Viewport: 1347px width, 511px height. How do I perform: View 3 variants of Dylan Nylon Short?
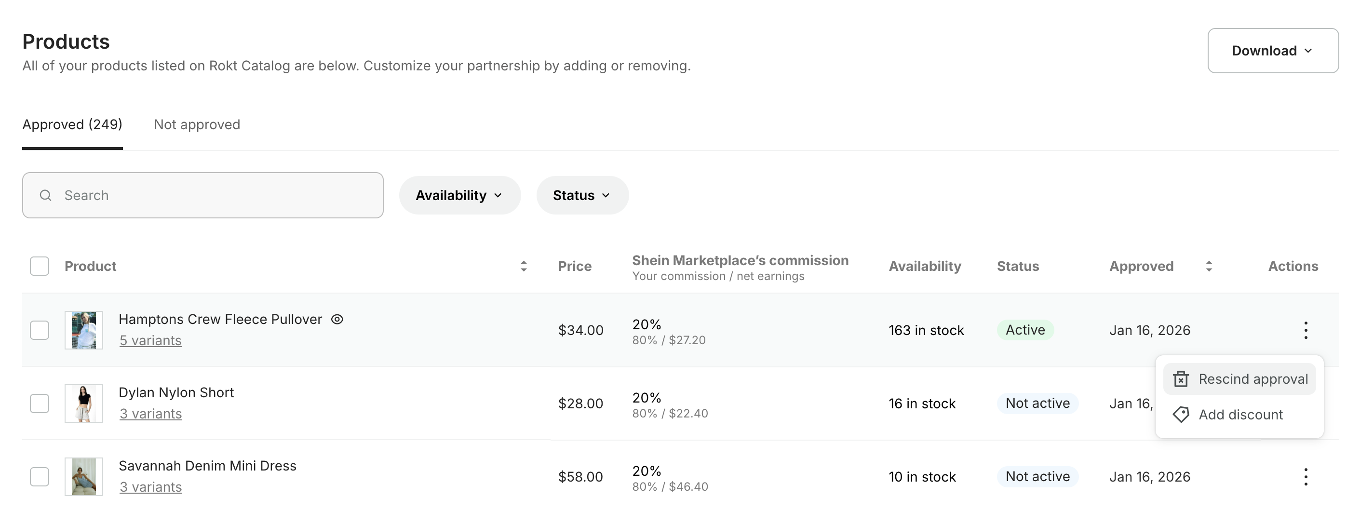click(x=150, y=414)
